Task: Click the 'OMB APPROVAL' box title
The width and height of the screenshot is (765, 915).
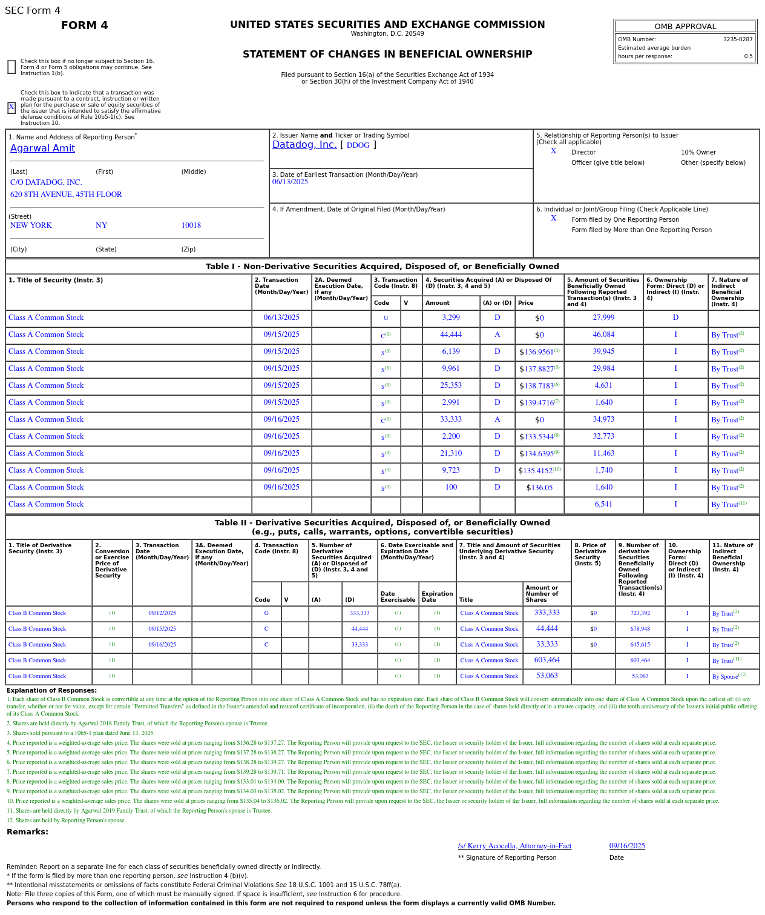Action: click(685, 27)
